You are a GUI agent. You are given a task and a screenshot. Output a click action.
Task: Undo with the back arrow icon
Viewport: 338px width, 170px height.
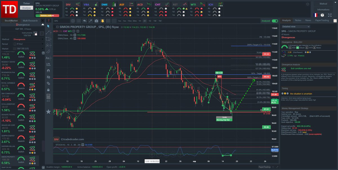click(x=85, y=21)
